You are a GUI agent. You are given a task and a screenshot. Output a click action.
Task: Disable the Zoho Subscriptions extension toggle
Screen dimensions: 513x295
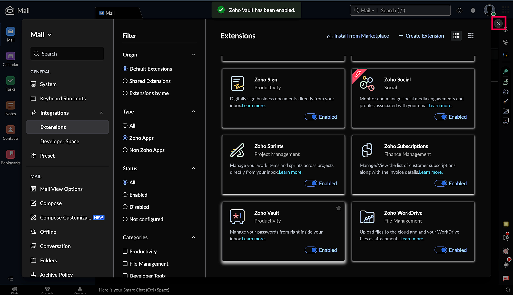(x=441, y=183)
